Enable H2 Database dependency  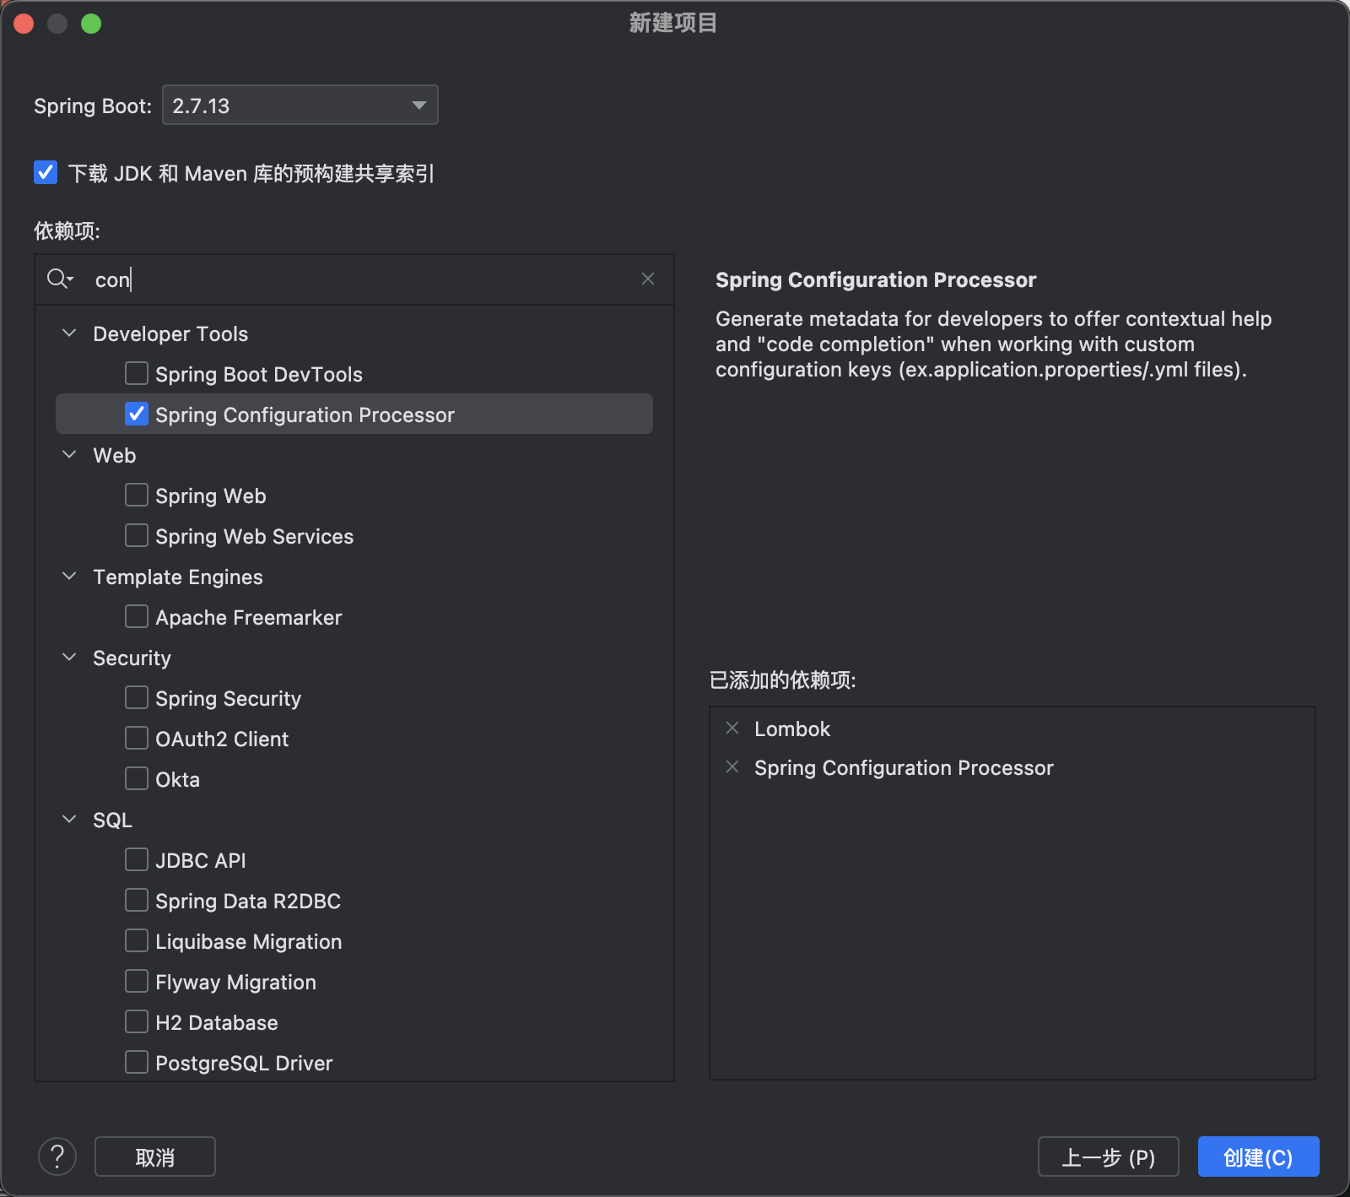point(137,1021)
